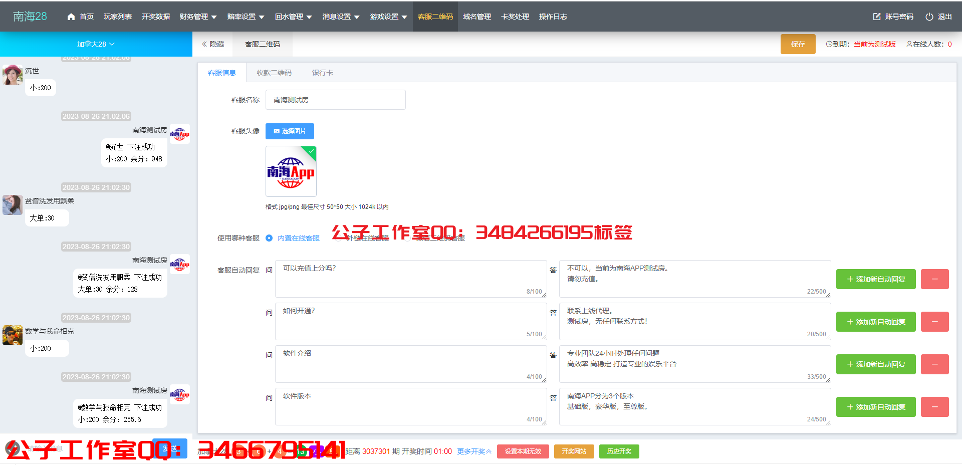
Task: Add auto-reply after 软件介绍 row
Action: click(x=876, y=364)
